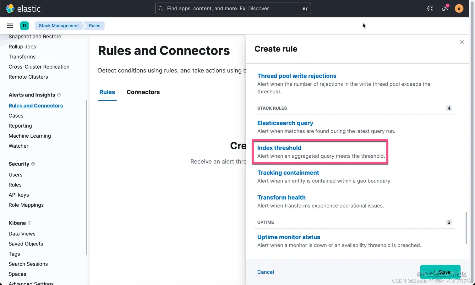
Task: Click the sidebar vertical scrollbar
Action: click(86, 177)
